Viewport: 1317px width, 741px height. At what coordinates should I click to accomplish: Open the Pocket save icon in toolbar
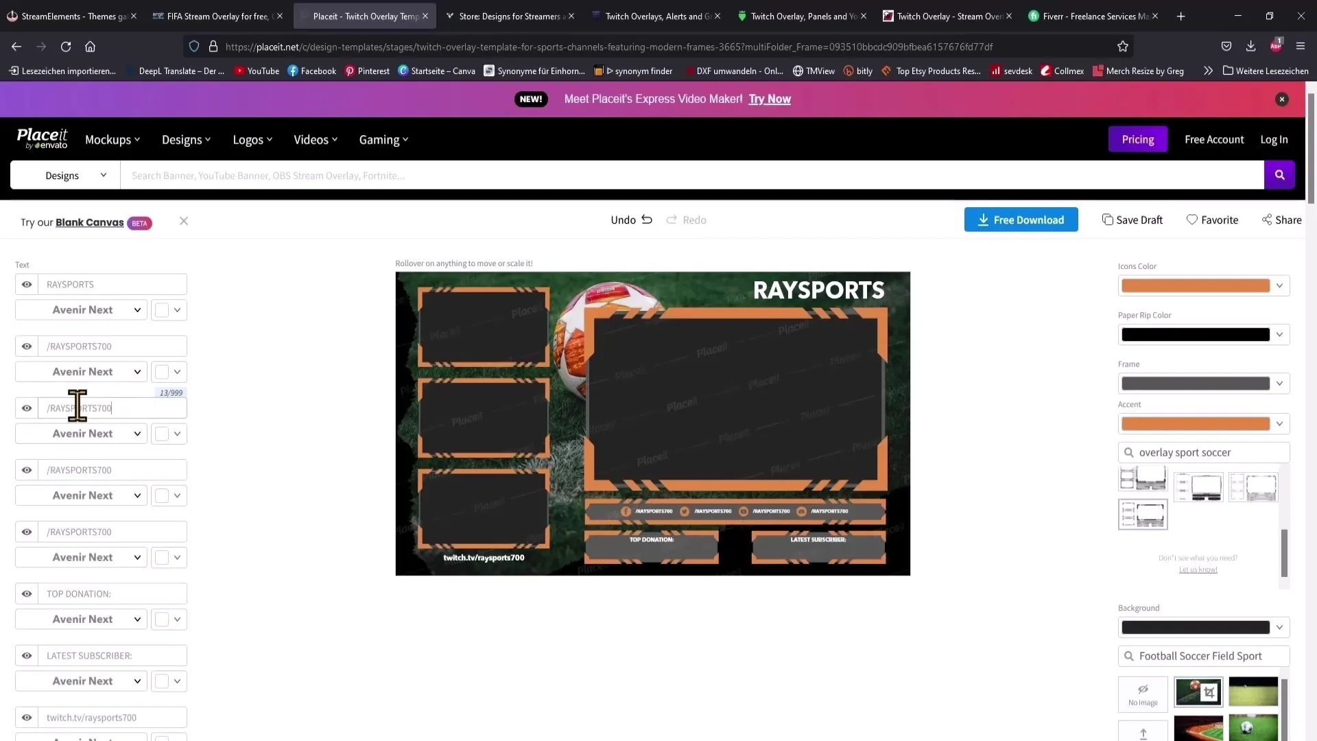coord(1226,46)
